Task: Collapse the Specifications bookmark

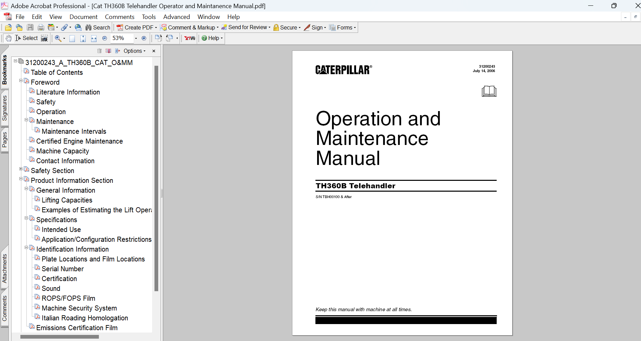Action: tap(26, 218)
